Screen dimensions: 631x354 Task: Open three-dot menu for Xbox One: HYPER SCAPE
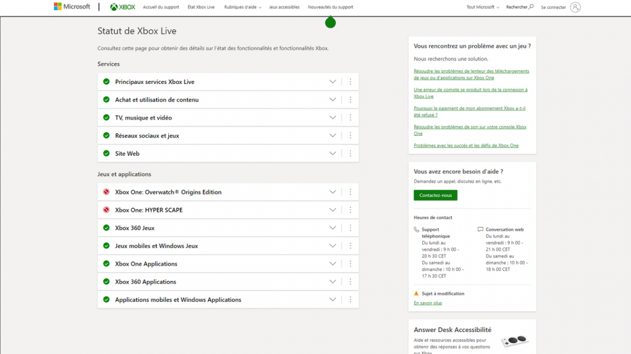(350, 210)
